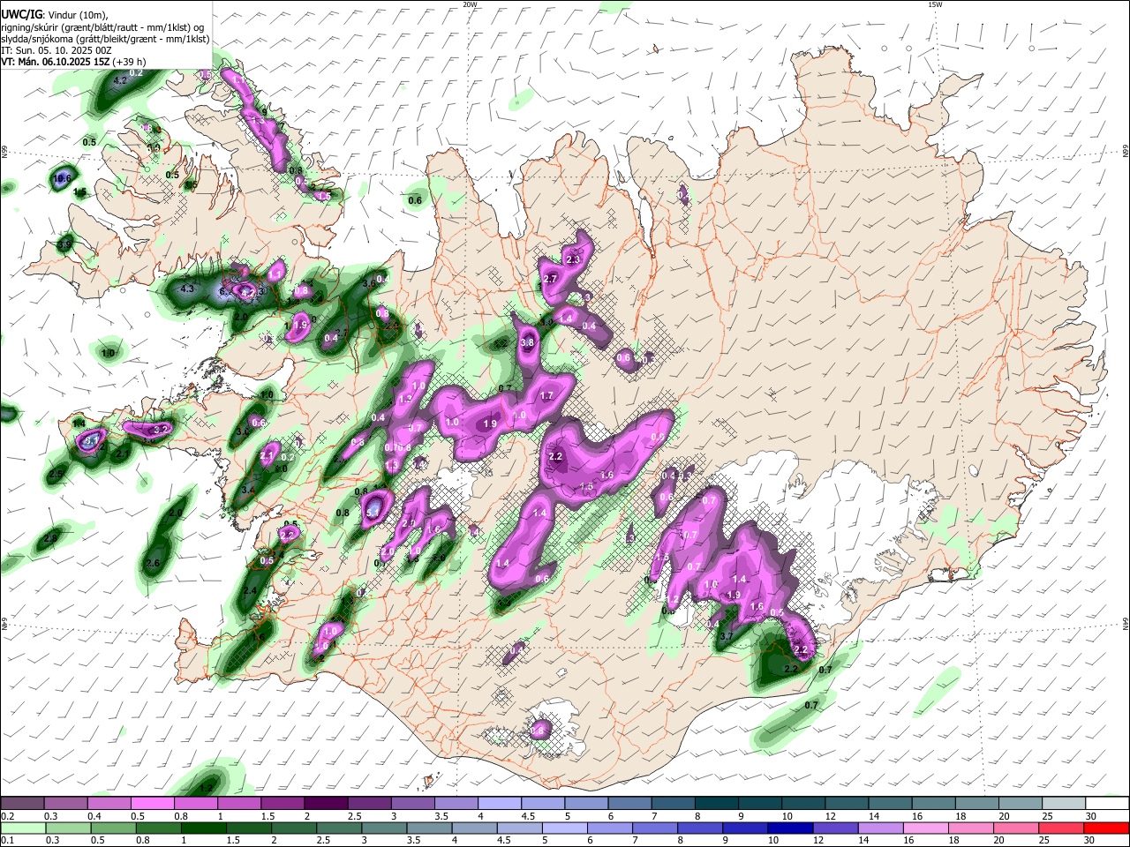
Task: Pick red 25 swatch in rain legend row
Action: 1061,828
